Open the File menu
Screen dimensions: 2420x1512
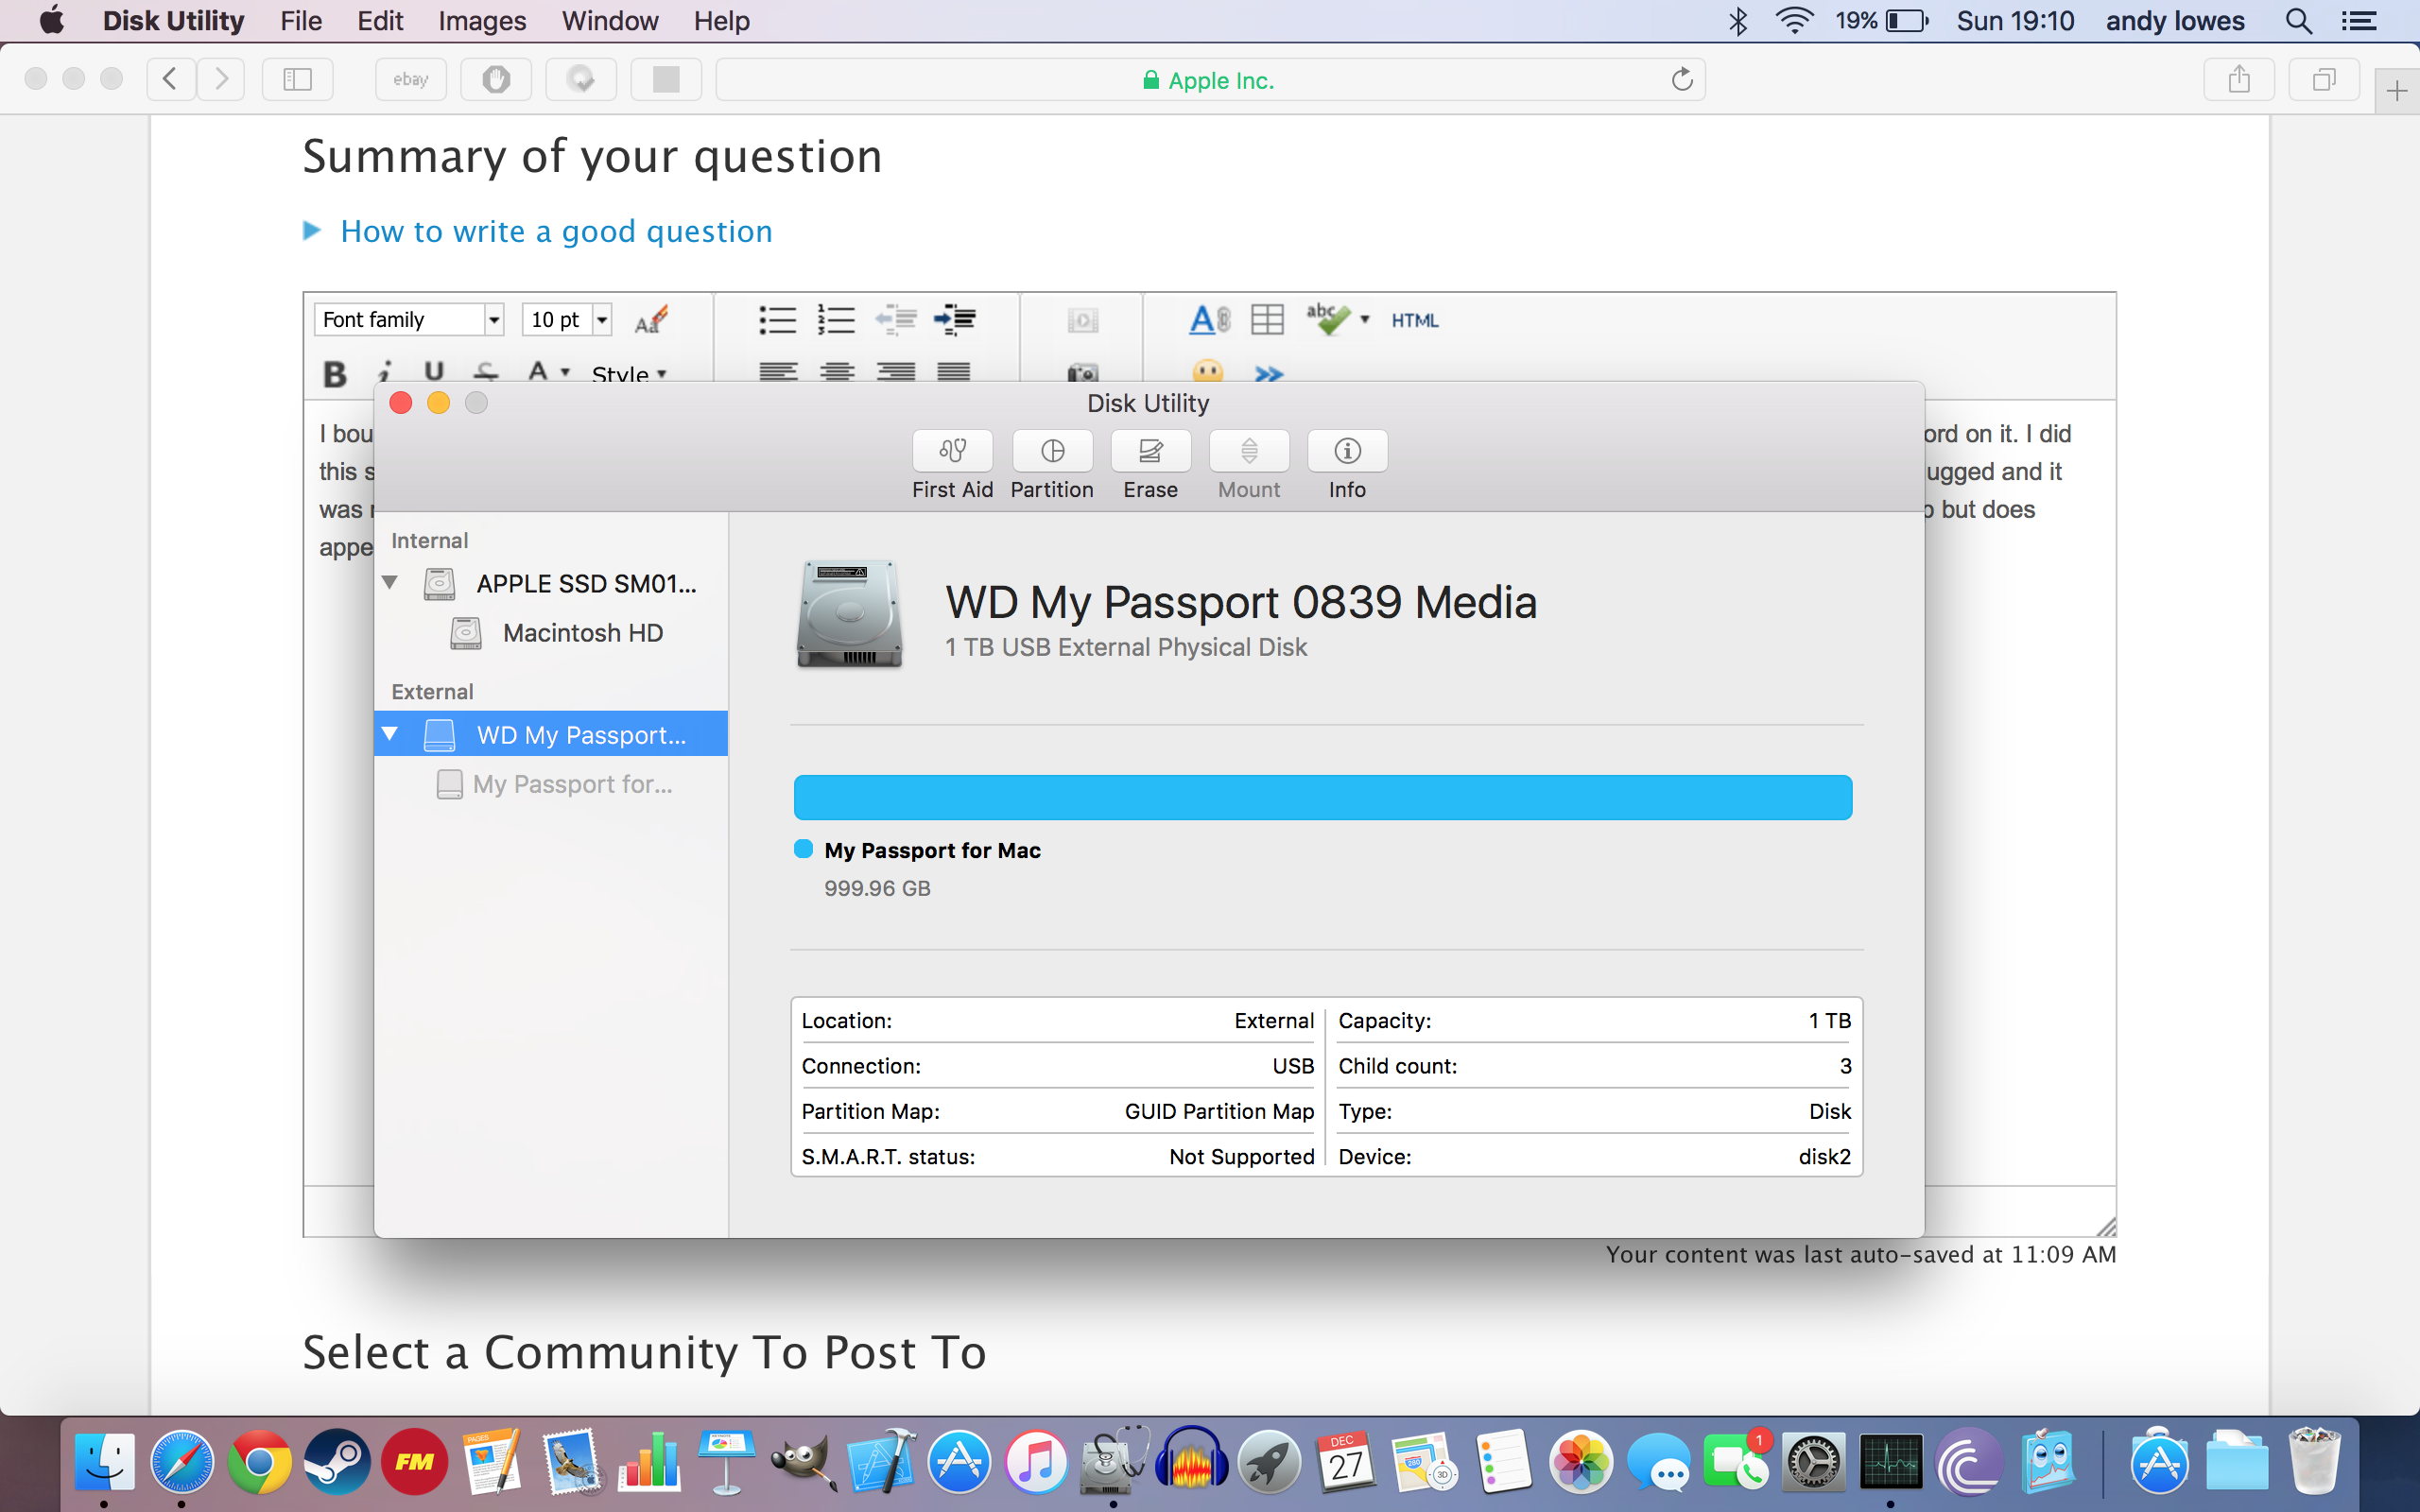pyautogui.click(x=301, y=21)
